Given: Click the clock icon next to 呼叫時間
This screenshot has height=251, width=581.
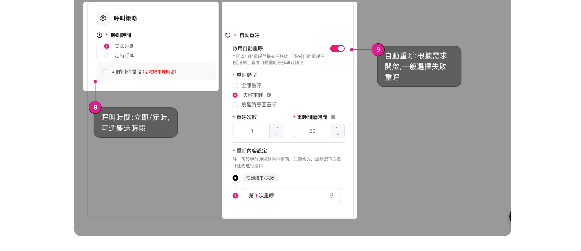Looking at the screenshot, I should pyautogui.click(x=100, y=35).
